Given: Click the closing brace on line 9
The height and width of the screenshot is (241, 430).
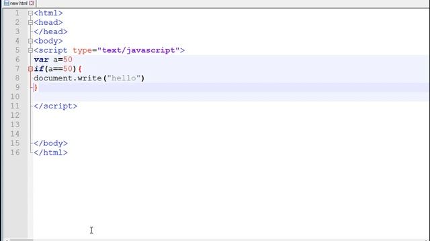Looking at the screenshot, I should (36, 88).
